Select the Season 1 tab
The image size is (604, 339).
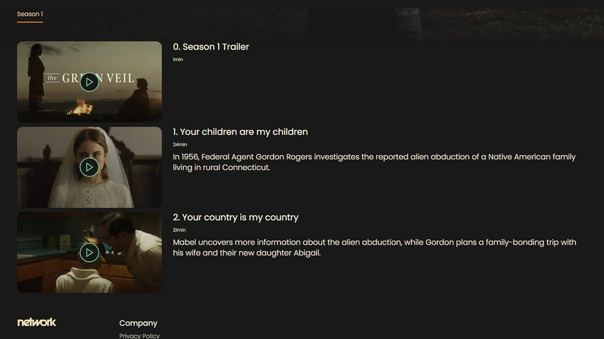(x=30, y=14)
